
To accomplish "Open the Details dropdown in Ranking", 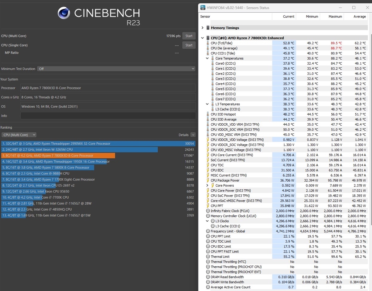I will click(193, 135).
